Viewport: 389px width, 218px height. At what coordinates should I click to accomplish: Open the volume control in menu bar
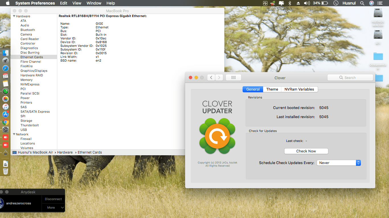(307, 3)
